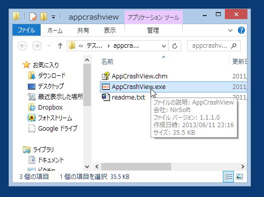Click the デス... breadcrumb in address bar
This screenshot has width=264, height=197.
pyautogui.click(x=94, y=46)
